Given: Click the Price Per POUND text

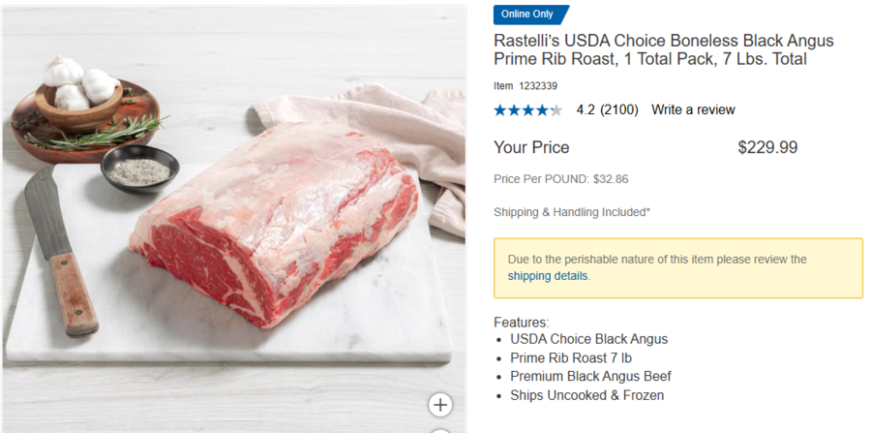Looking at the screenshot, I should 560,179.
